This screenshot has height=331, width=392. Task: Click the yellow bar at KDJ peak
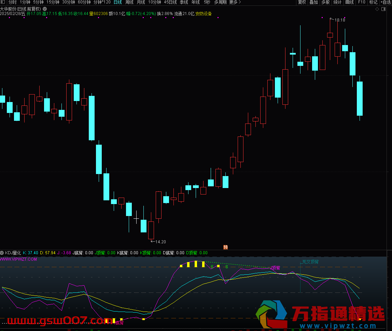(196, 264)
